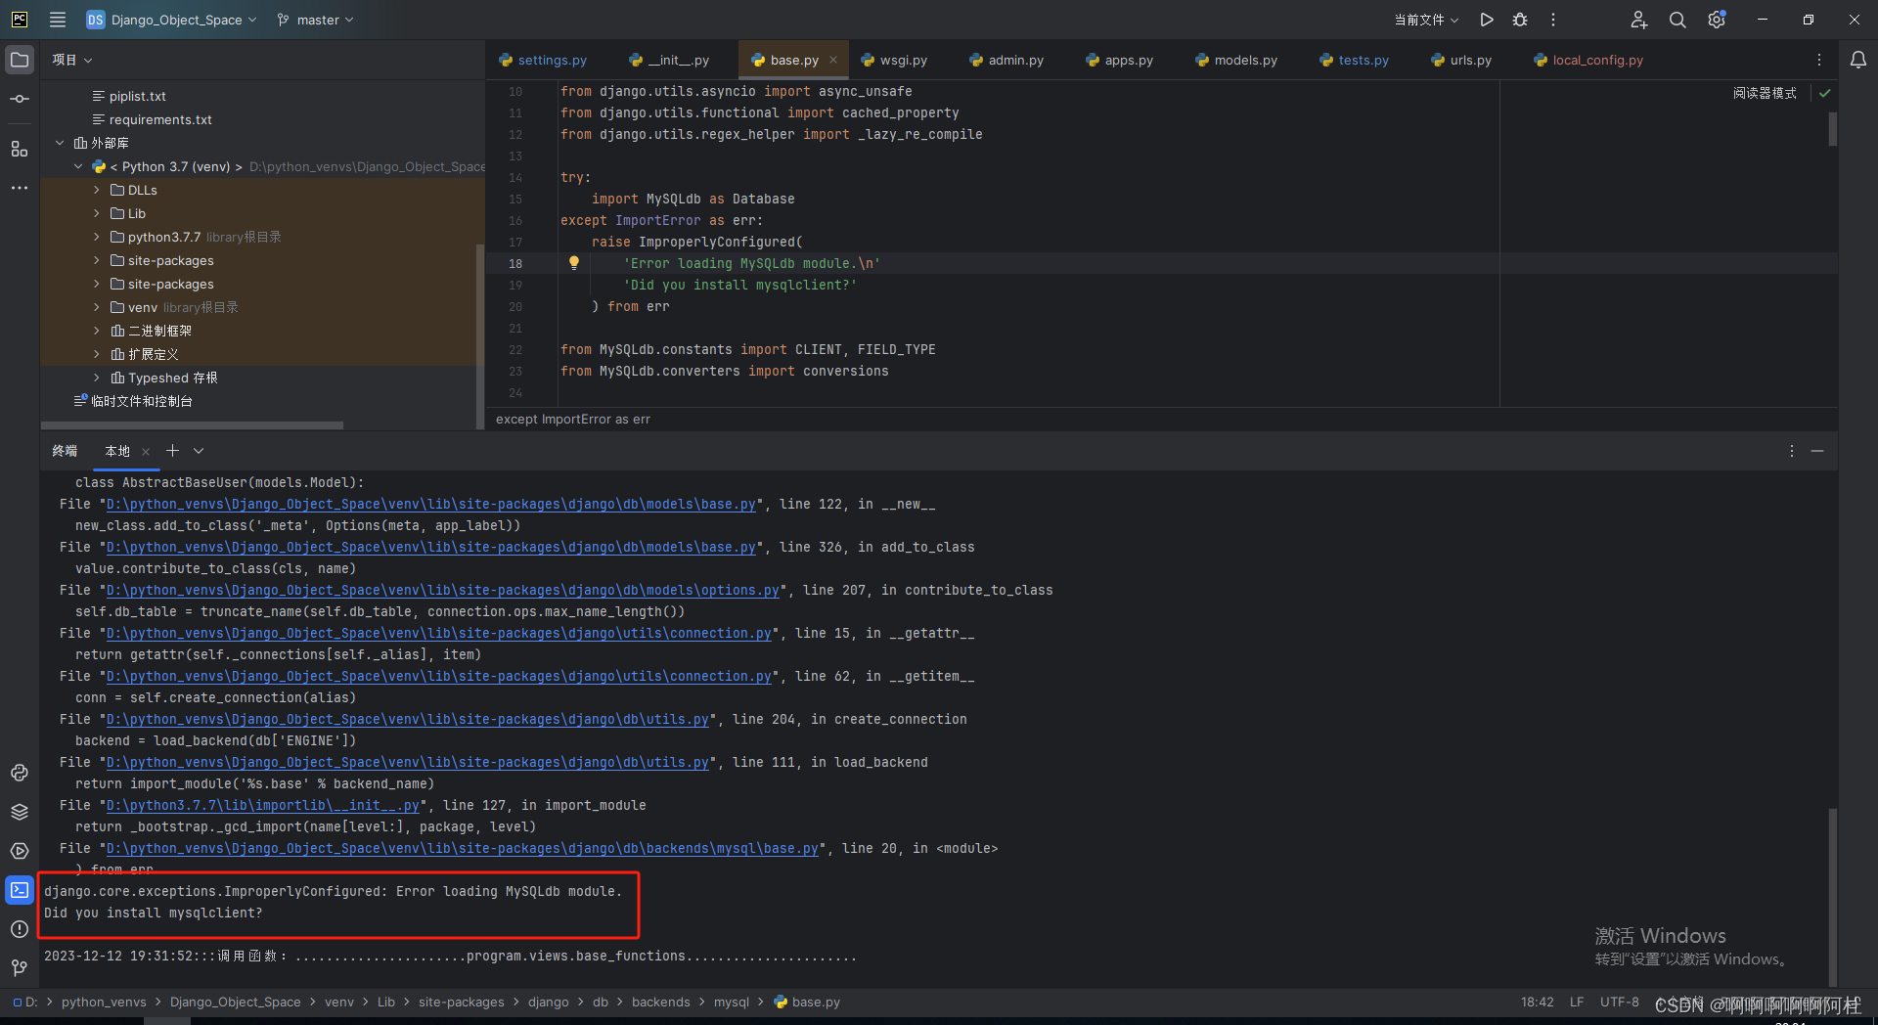Add a new terminal tab
Image resolution: width=1878 pixels, height=1025 pixels.
(x=172, y=451)
